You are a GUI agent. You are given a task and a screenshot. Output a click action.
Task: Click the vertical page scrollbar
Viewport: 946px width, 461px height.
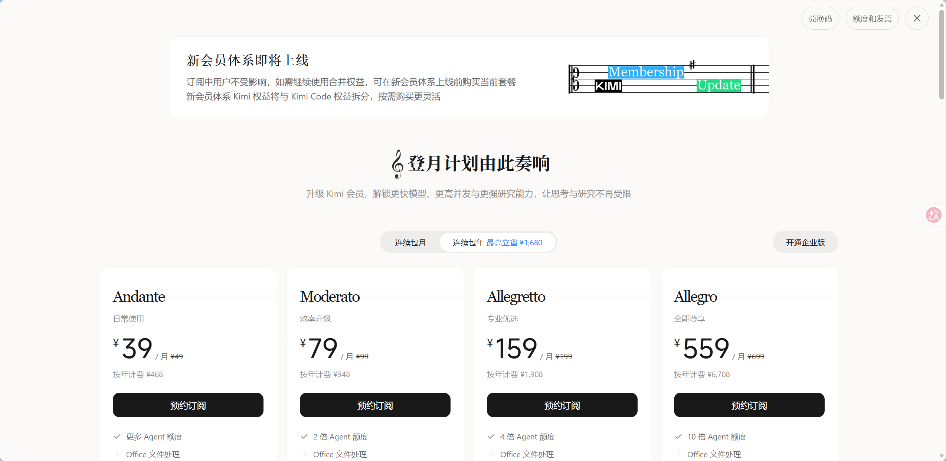(x=942, y=55)
